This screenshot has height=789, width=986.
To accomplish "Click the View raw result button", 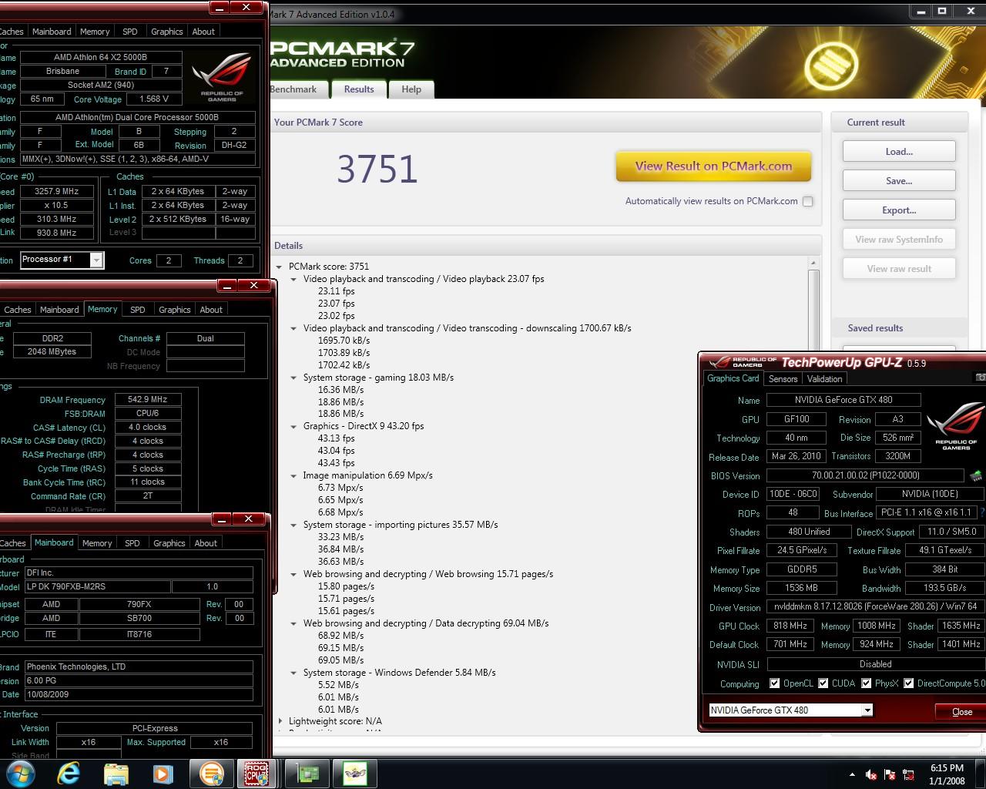I will click(x=899, y=269).
